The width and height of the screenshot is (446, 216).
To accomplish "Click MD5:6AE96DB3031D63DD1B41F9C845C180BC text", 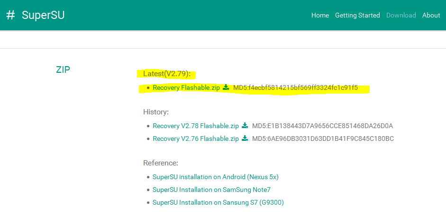I will tap(323, 138).
